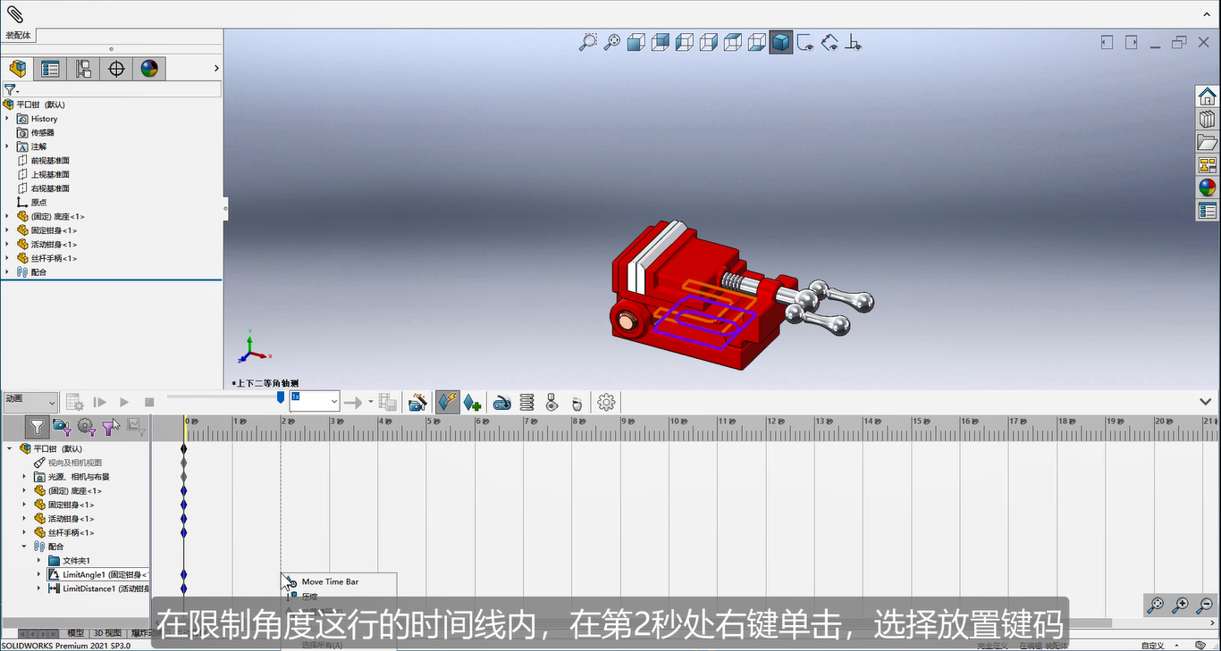Viewport: 1221px width, 651px height.
Task: Play the animation from start
Action: coord(100,403)
